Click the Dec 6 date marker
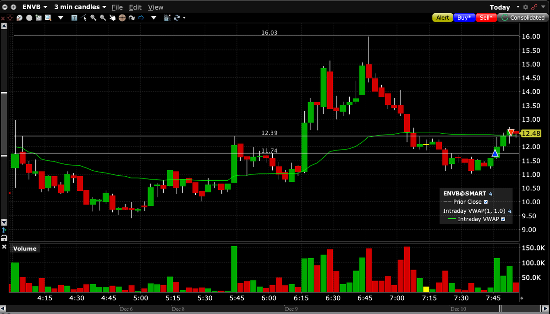The image size is (550, 314). [x=126, y=309]
